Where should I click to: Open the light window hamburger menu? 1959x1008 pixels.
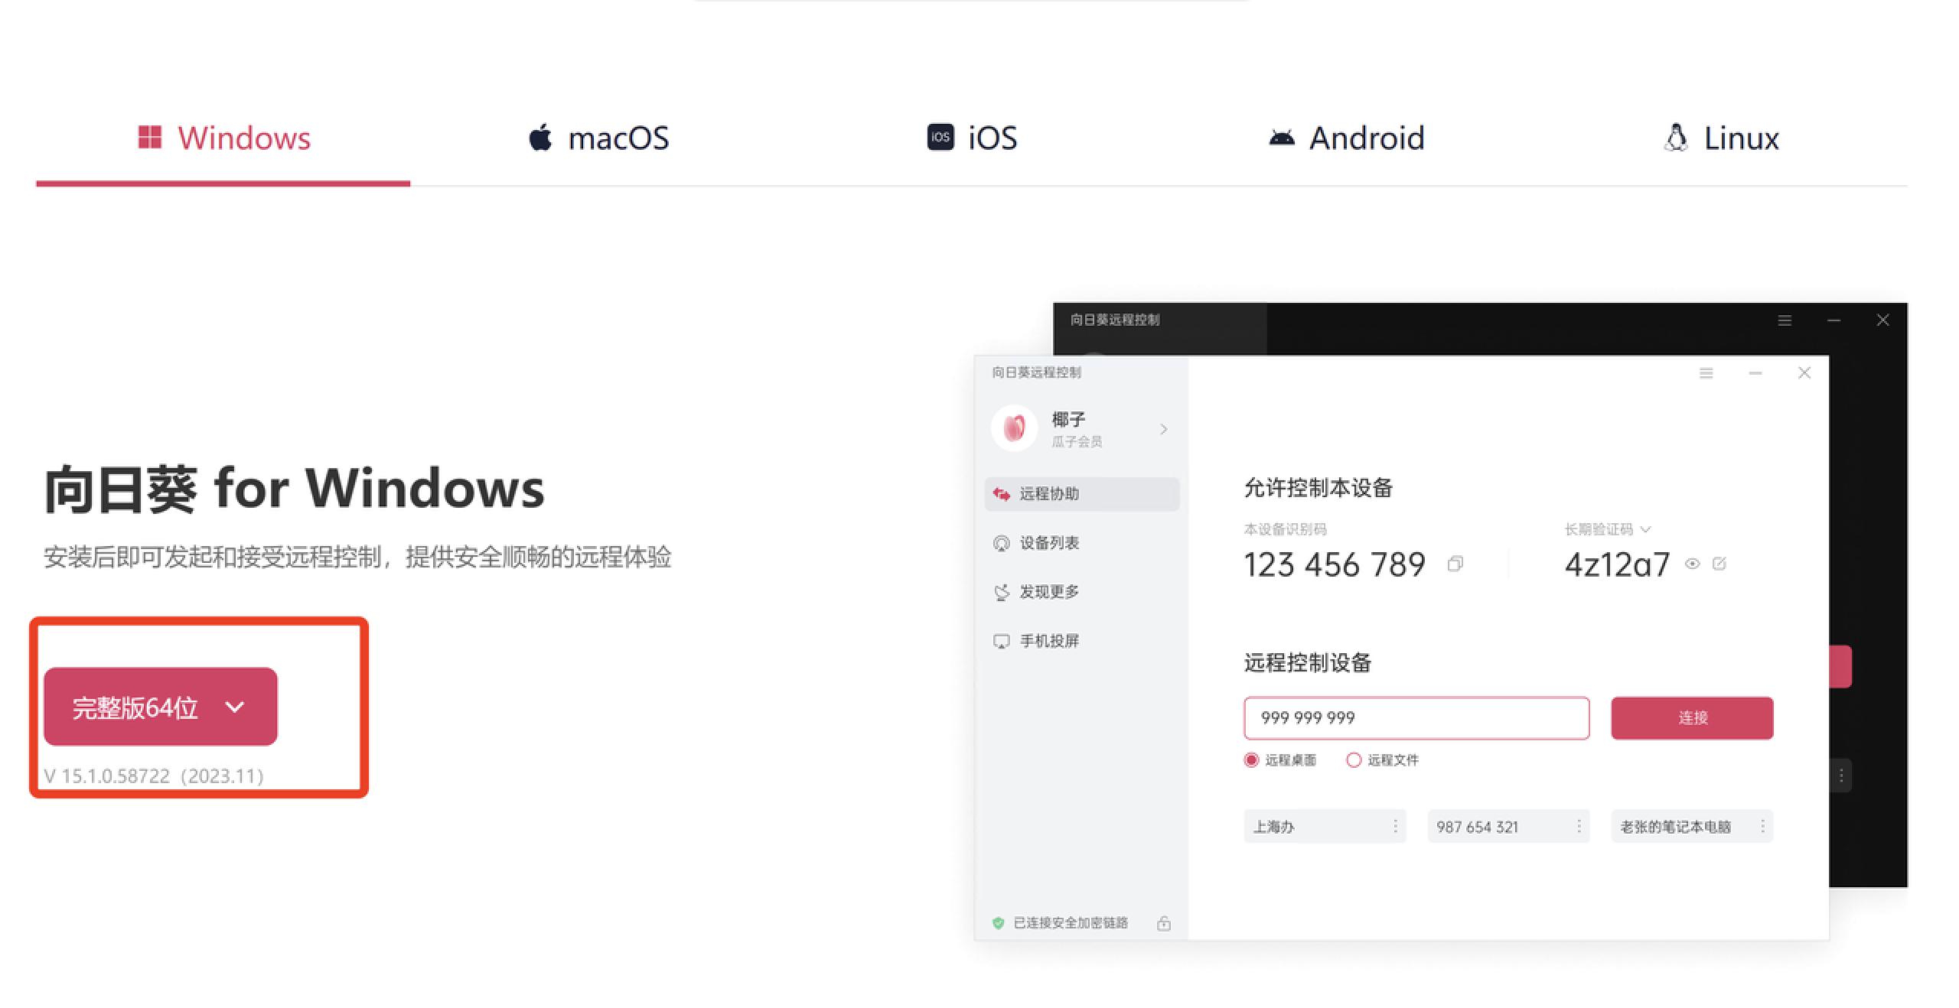point(1706,373)
